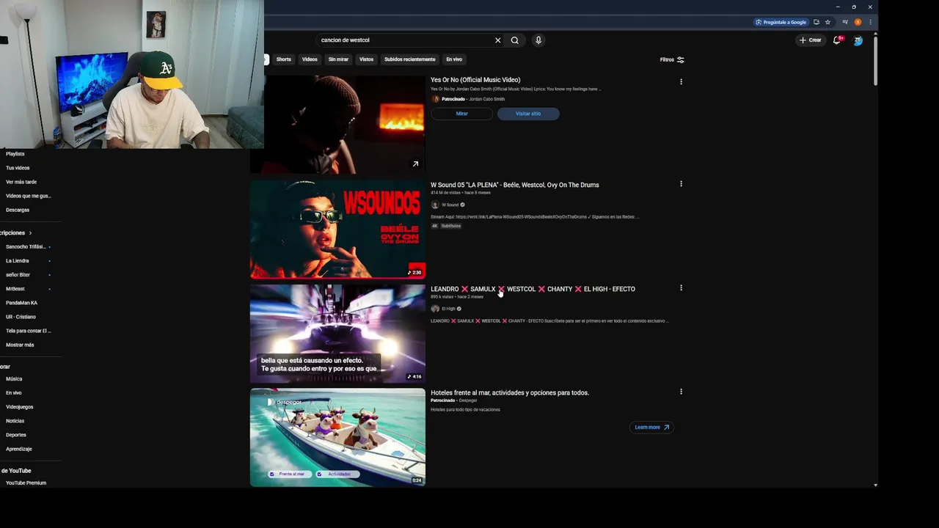Open the LEANDRO SAMULX WESTCOL EFECTO title
939x528 pixels.
coord(533,289)
